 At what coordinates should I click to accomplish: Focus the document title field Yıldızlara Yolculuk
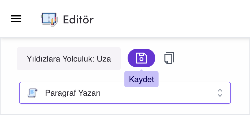pos(69,59)
